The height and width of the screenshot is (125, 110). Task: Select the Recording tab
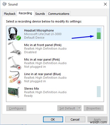25,13
